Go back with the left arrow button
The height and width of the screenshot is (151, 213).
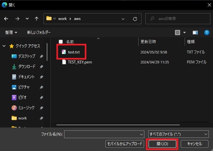[x=6, y=19]
